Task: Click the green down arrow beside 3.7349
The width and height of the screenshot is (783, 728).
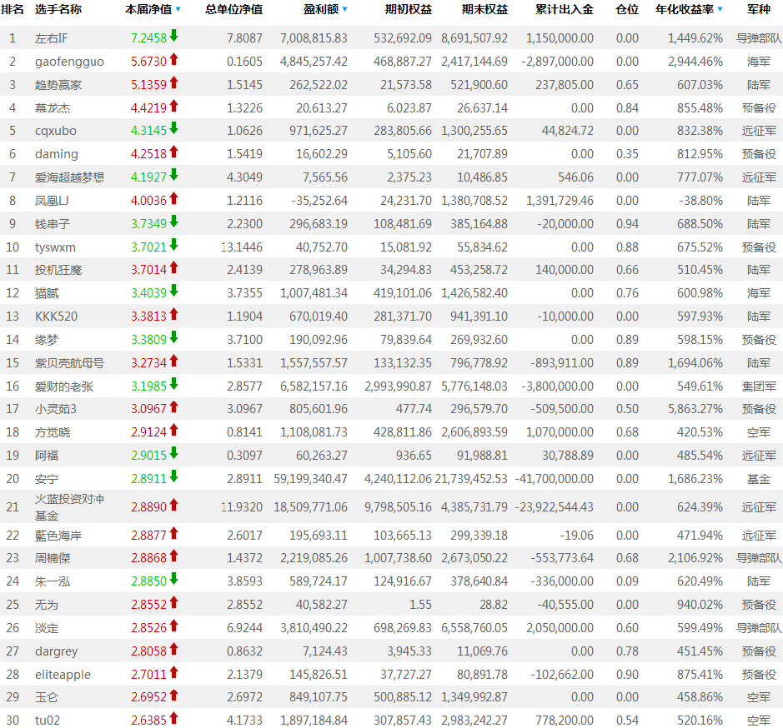Action: [173, 221]
